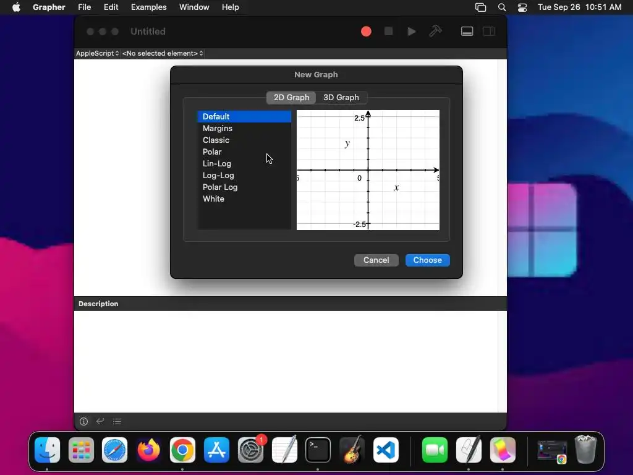Click the Description pane header
This screenshot has width=633, height=475.
(291, 304)
